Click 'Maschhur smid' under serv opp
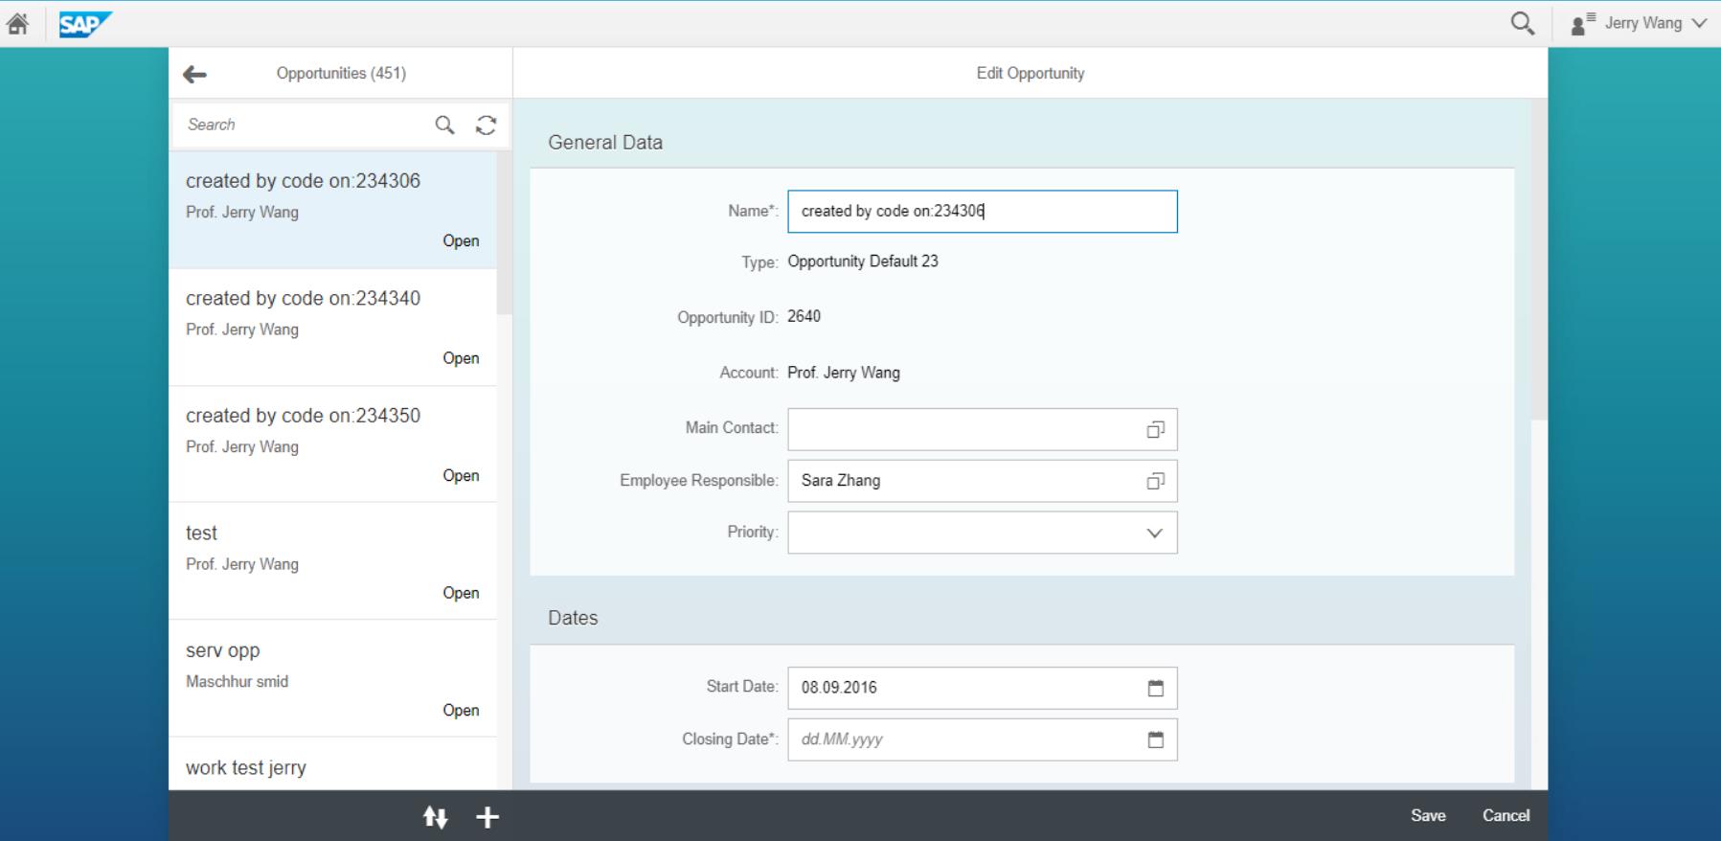Viewport: 1721px width, 841px height. click(x=237, y=682)
